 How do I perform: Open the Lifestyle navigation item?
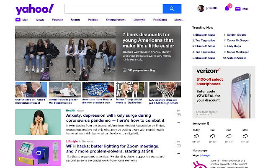pos(139,20)
